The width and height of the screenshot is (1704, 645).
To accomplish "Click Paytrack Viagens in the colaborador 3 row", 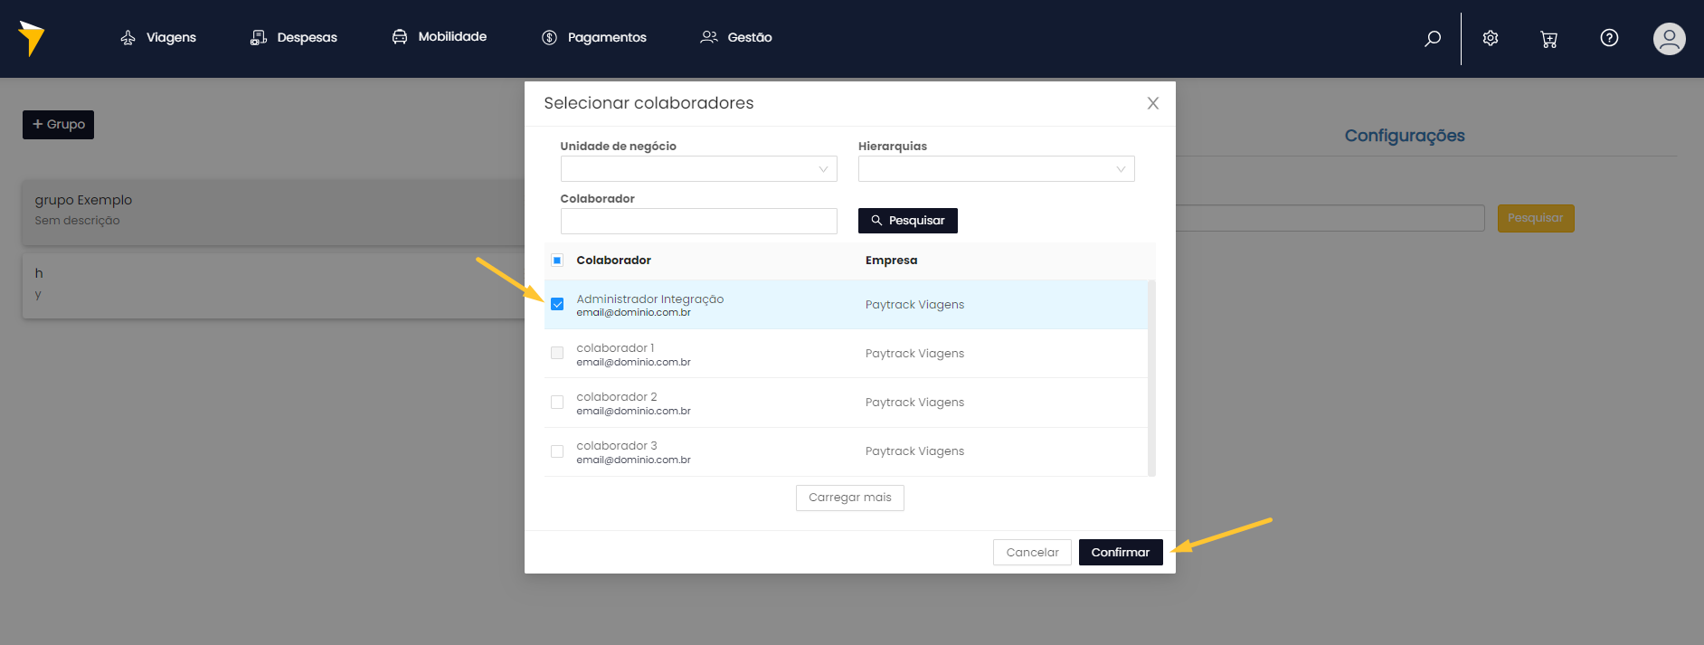I will (914, 451).
